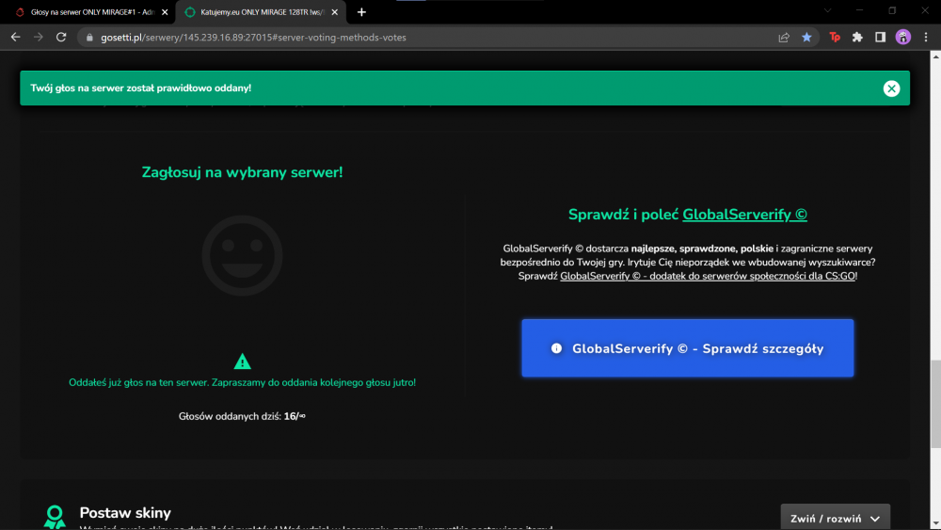The image size is (941, 530).
Task: Toggle the Zwiń / rozwiń expander
Action: pyautogui.click(x=835, y=518)
